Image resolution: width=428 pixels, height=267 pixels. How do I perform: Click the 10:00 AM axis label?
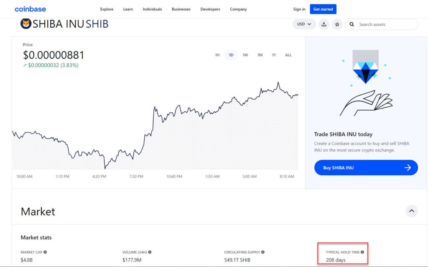(24, 176)
